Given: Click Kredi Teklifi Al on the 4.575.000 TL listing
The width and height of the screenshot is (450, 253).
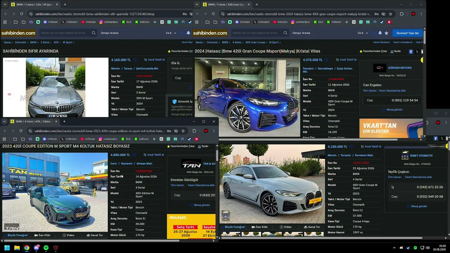Looking at the screenshot, I should 346,60.
